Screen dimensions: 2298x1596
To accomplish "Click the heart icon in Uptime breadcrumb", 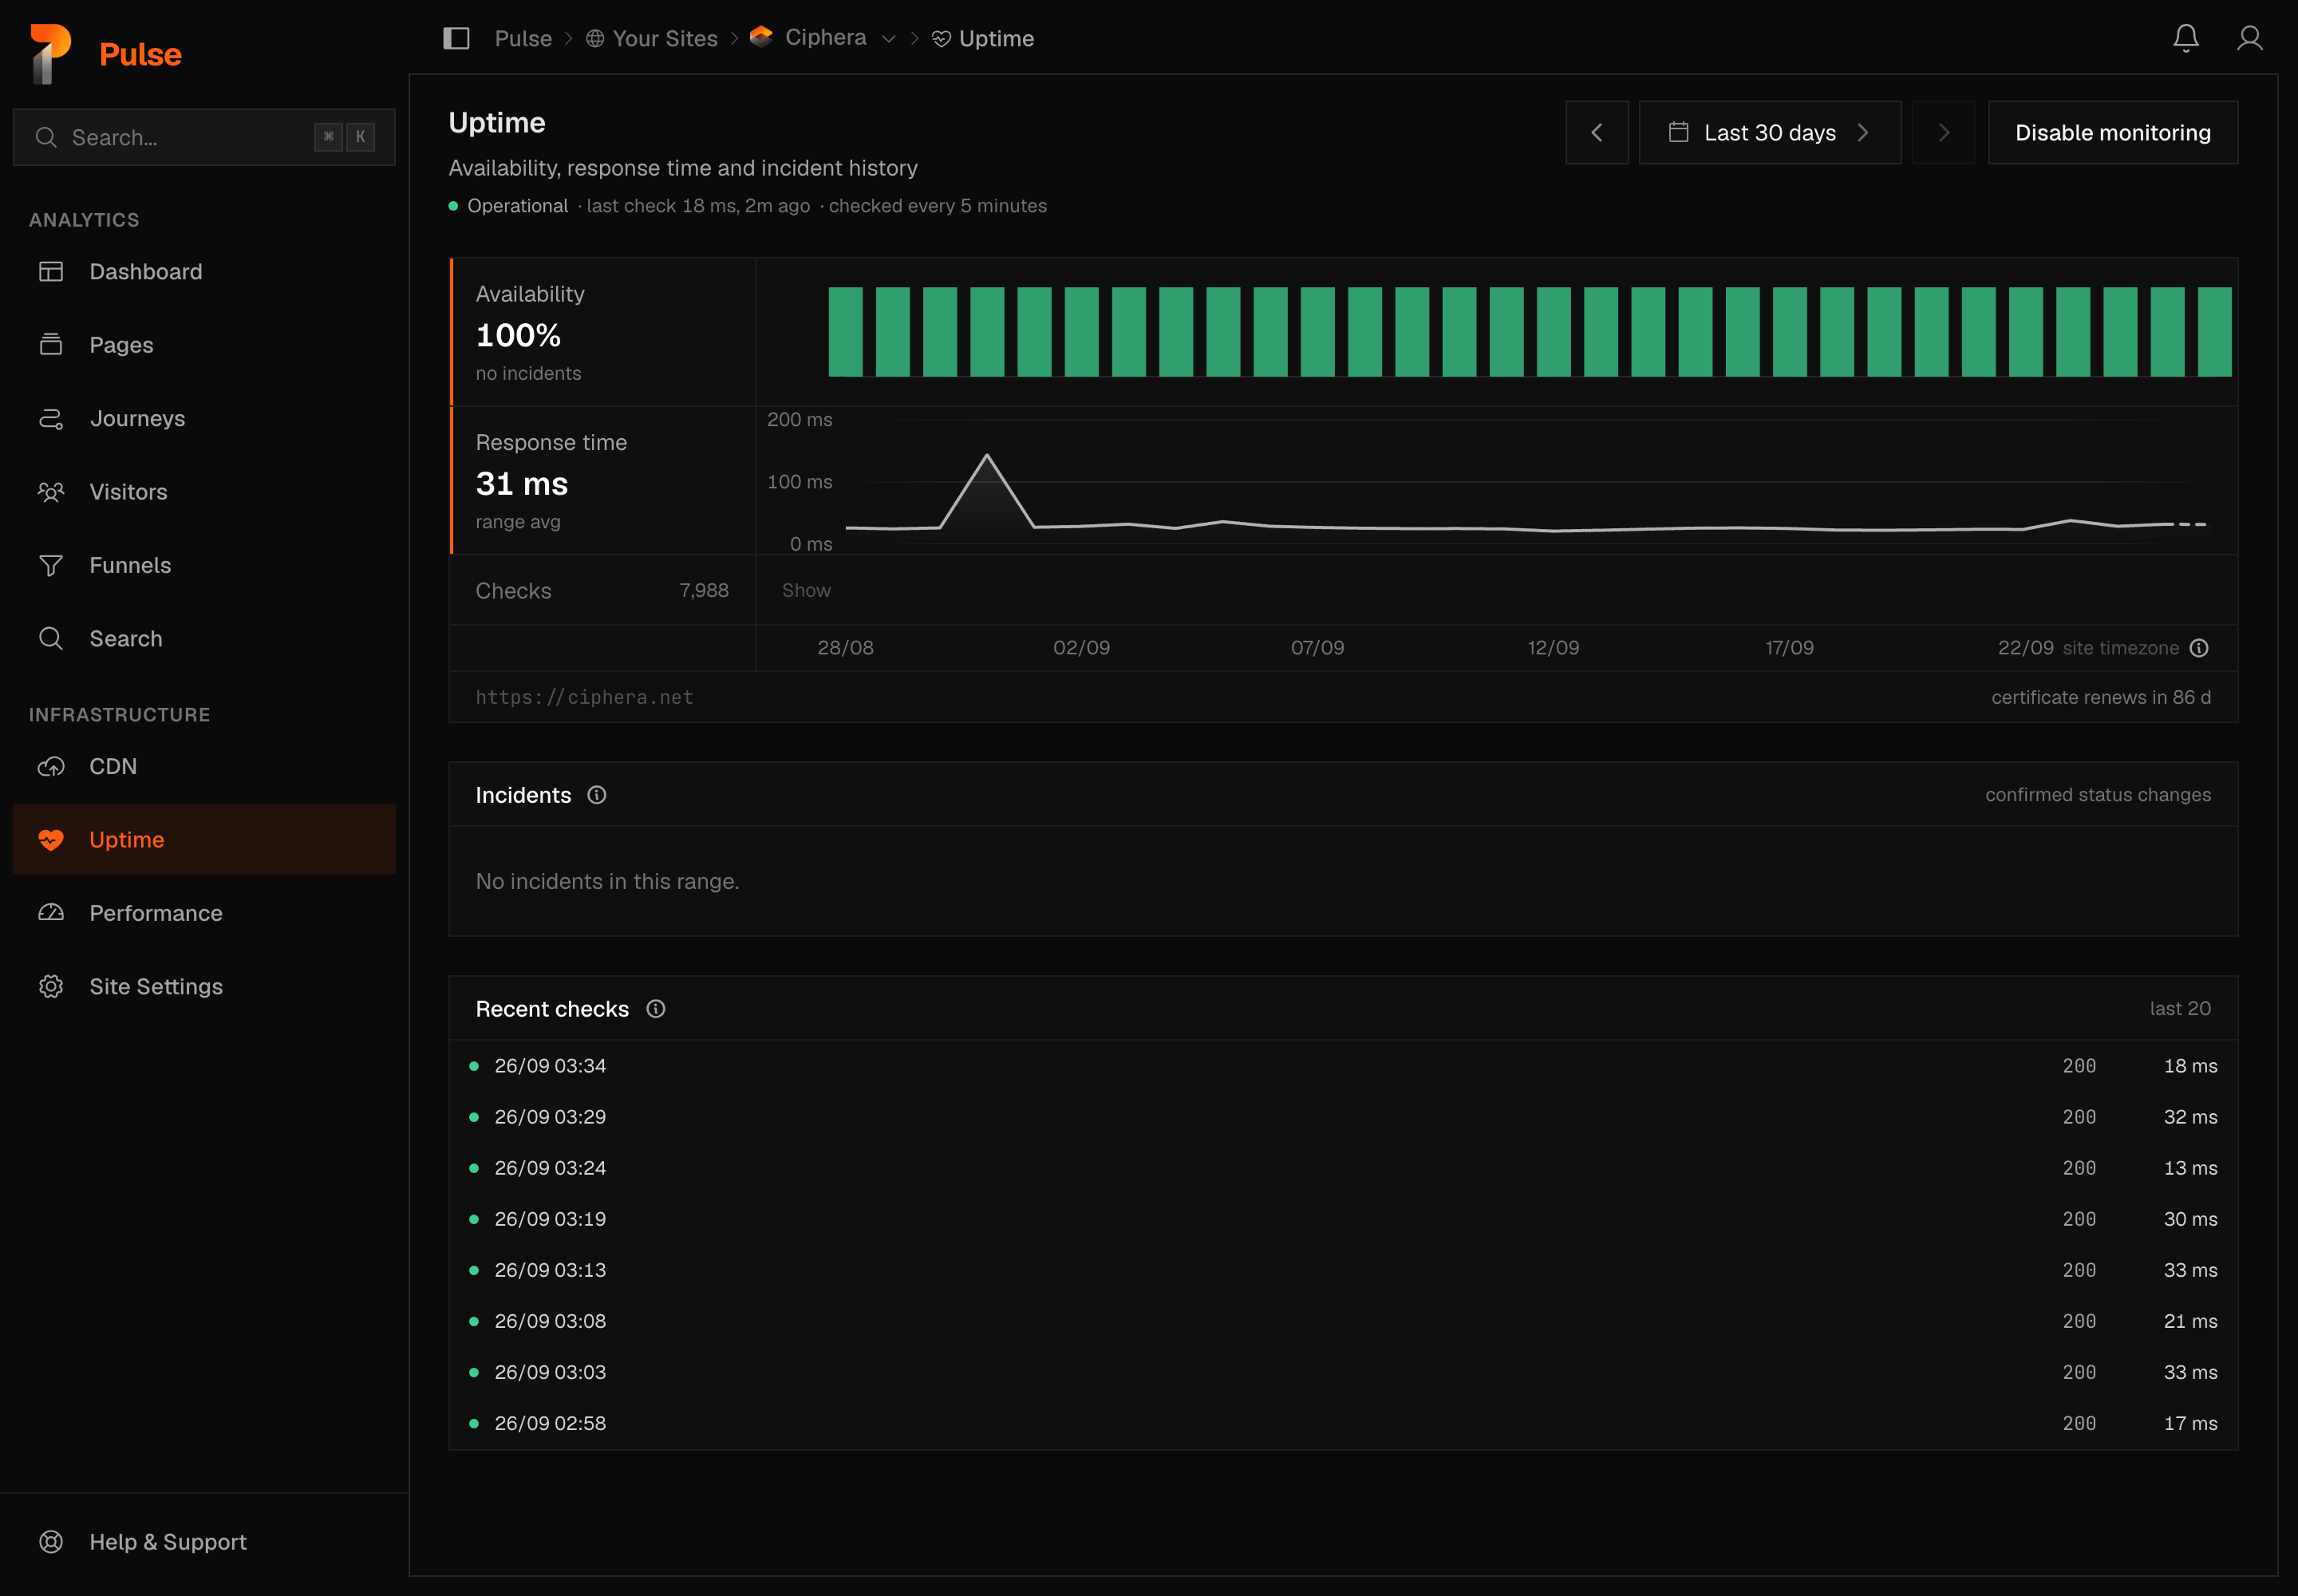I will 941,38.
